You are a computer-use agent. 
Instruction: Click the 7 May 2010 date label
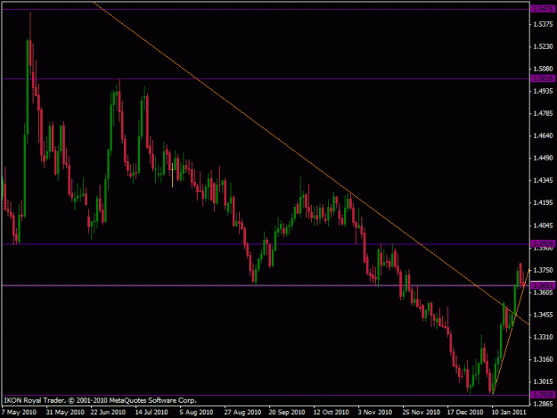click(x=19, y=413)
